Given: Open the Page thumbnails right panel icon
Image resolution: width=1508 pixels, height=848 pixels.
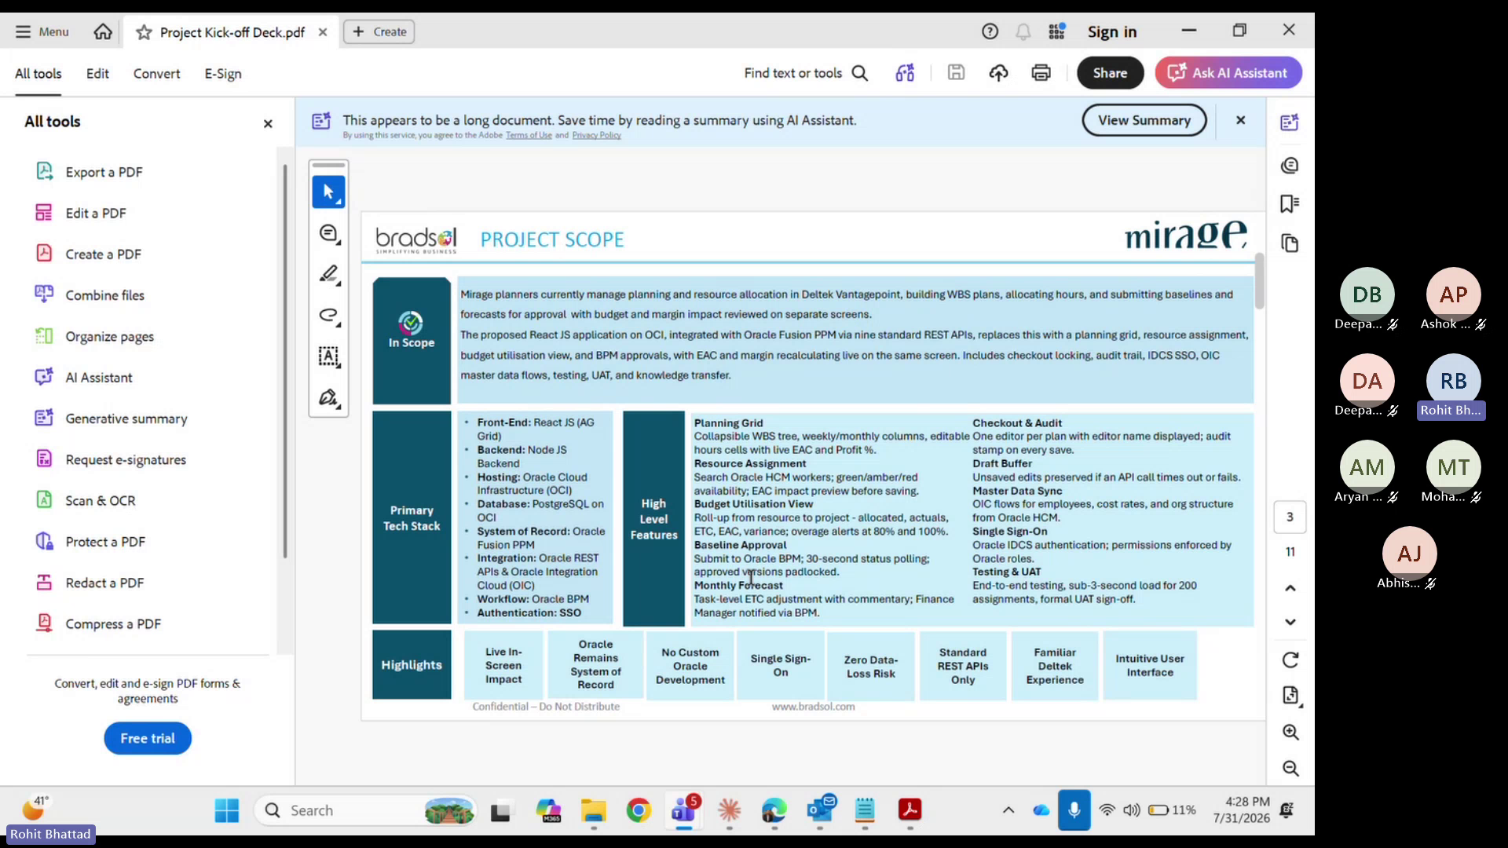Looking at the screenshot, I should (1290, 243).
